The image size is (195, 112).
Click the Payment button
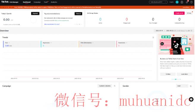(35, 13)
